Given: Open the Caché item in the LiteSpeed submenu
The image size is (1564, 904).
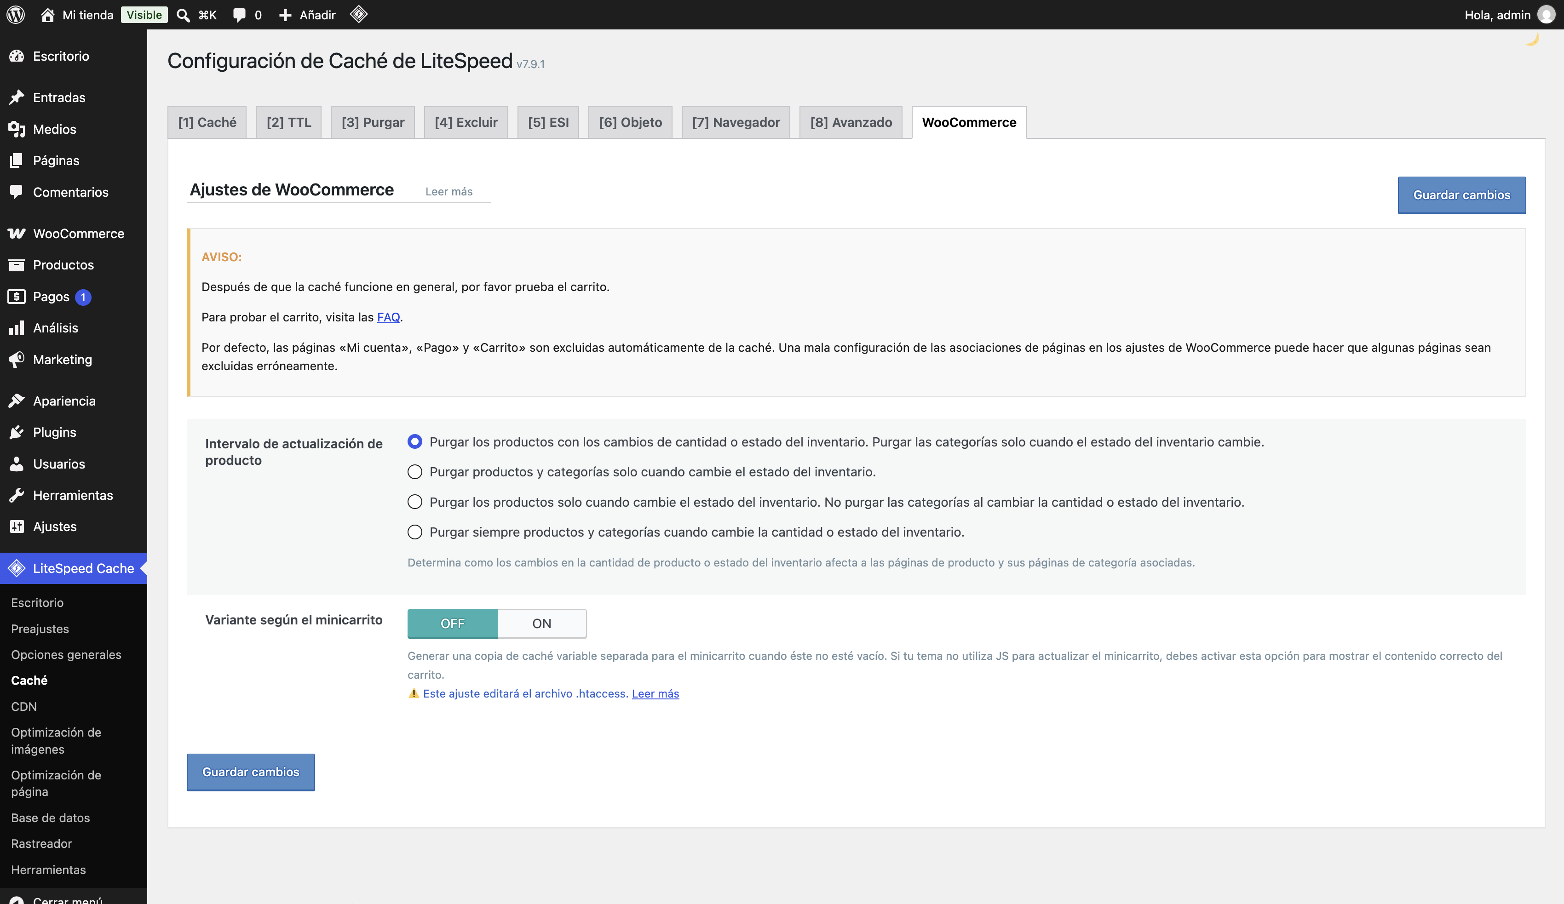Looking at the screenshot, I should click(x=29, y=680).
